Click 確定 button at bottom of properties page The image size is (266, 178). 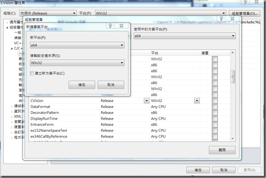pyautogui.click(x=198, y=170)
